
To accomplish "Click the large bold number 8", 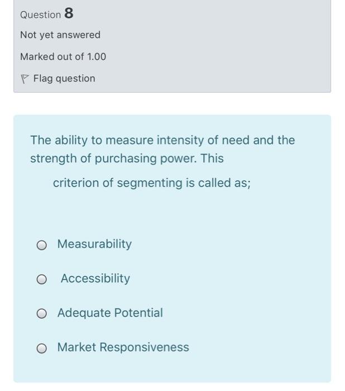I will (69, 13).
